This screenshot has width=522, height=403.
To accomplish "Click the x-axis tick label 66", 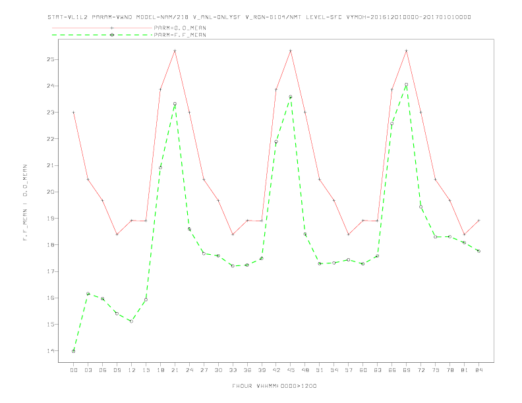I will 392,370.
